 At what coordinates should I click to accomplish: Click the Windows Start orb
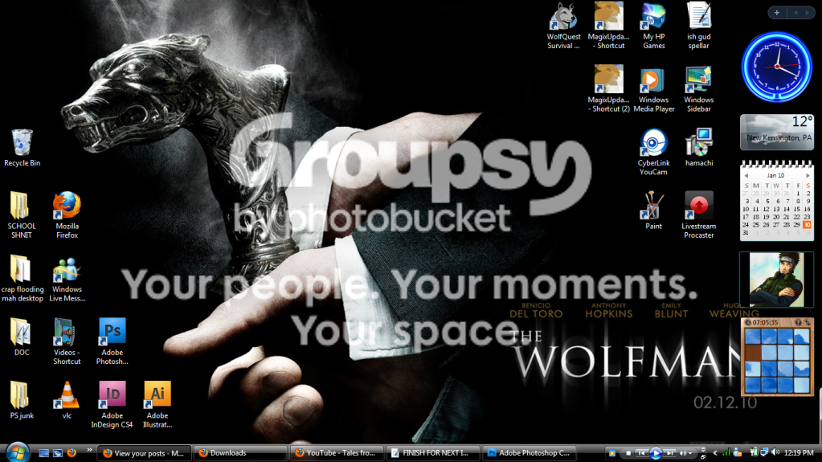18,452
